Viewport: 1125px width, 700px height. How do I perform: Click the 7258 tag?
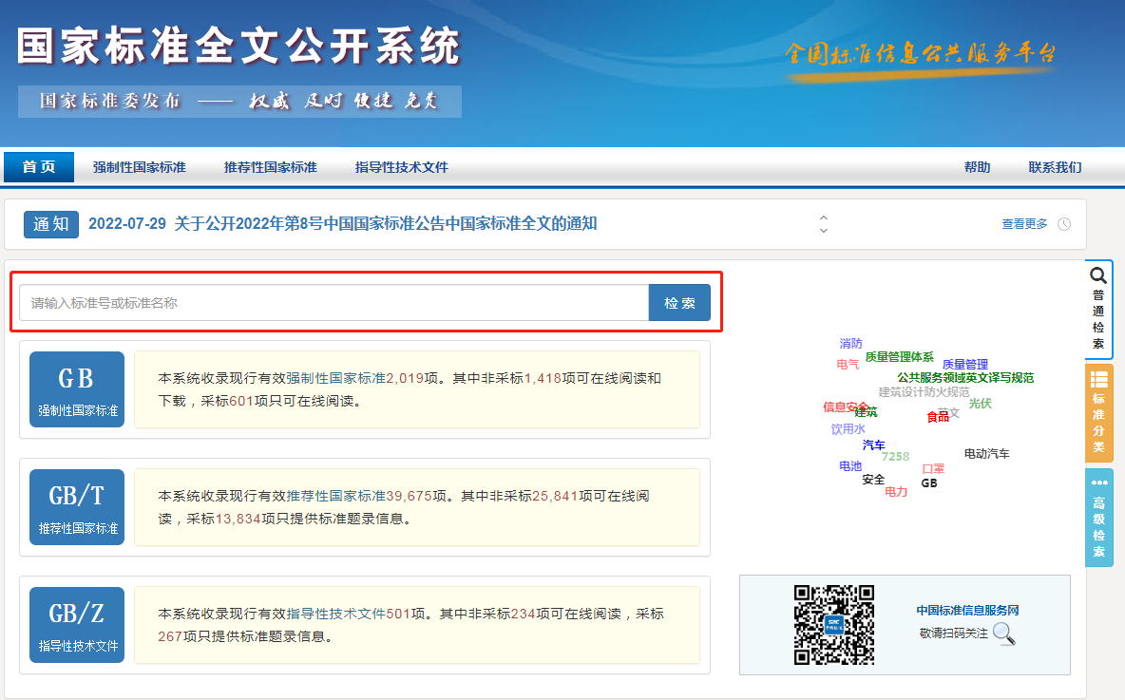(x=895, y=456)
